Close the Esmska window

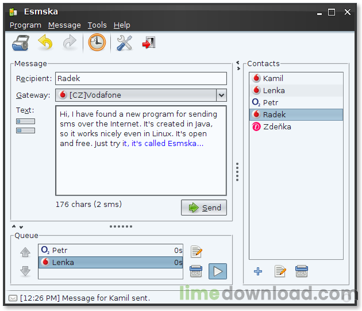(x=348, y=12)
